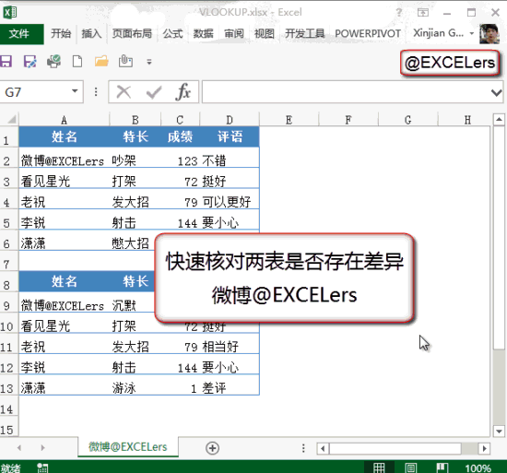Click the print preview icon with checkmark
Screen dimensions: 507x473
tap(53, 62)
